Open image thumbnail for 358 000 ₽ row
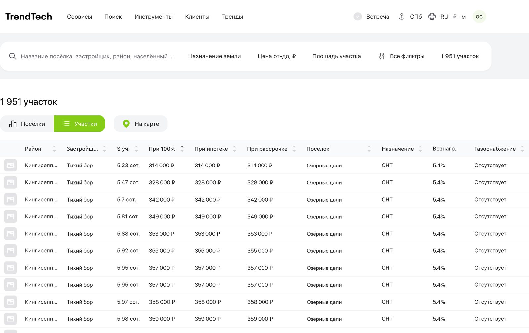 [x=10, y=302]
